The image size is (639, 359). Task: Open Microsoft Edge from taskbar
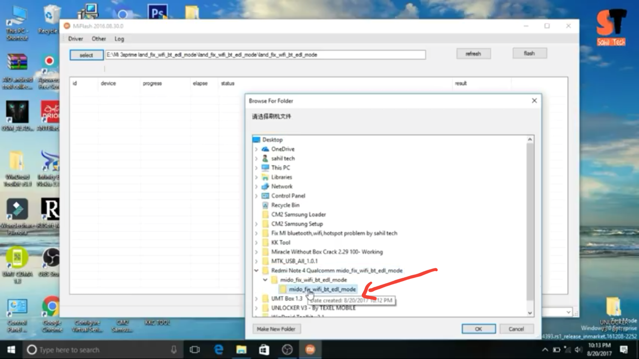pos(219,350)
